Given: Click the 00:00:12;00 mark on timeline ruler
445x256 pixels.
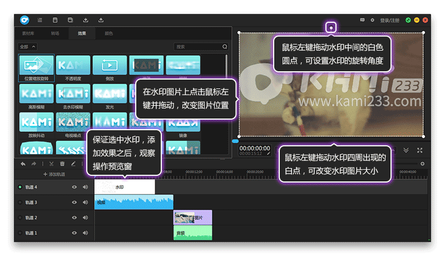Looking at the screenshot, I should point(194,172).
